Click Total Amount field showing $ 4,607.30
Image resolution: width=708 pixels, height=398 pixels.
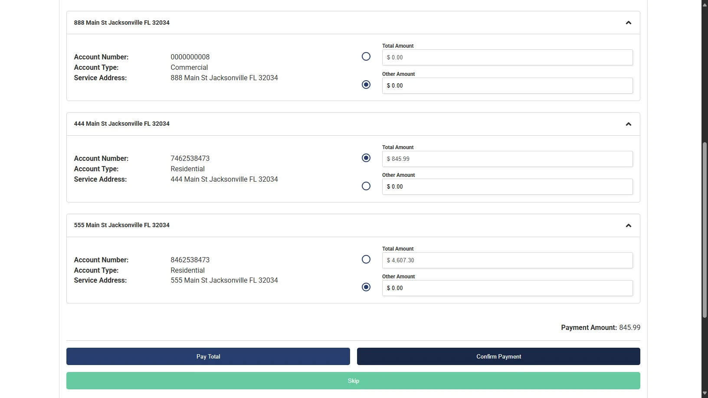pos(507,260)
